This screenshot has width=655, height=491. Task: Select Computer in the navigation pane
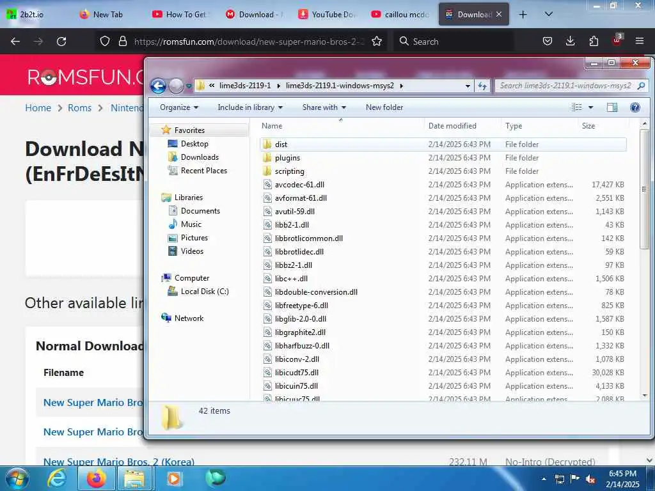click(x=192, y=278)
